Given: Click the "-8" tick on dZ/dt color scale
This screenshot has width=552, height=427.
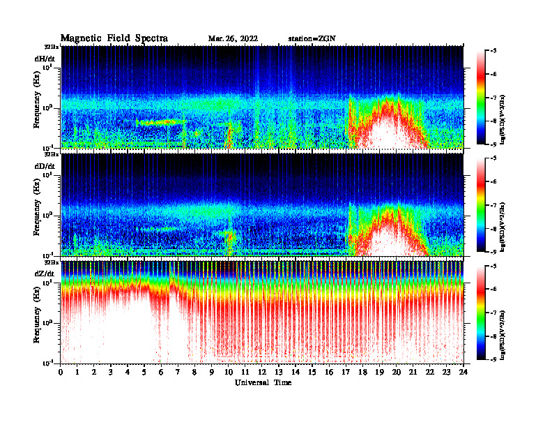Looking at the screenshot, I should (493, 336).
